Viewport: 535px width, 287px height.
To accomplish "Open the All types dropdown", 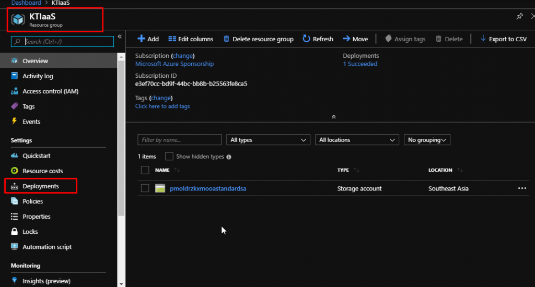I will [x=268, y=140].
